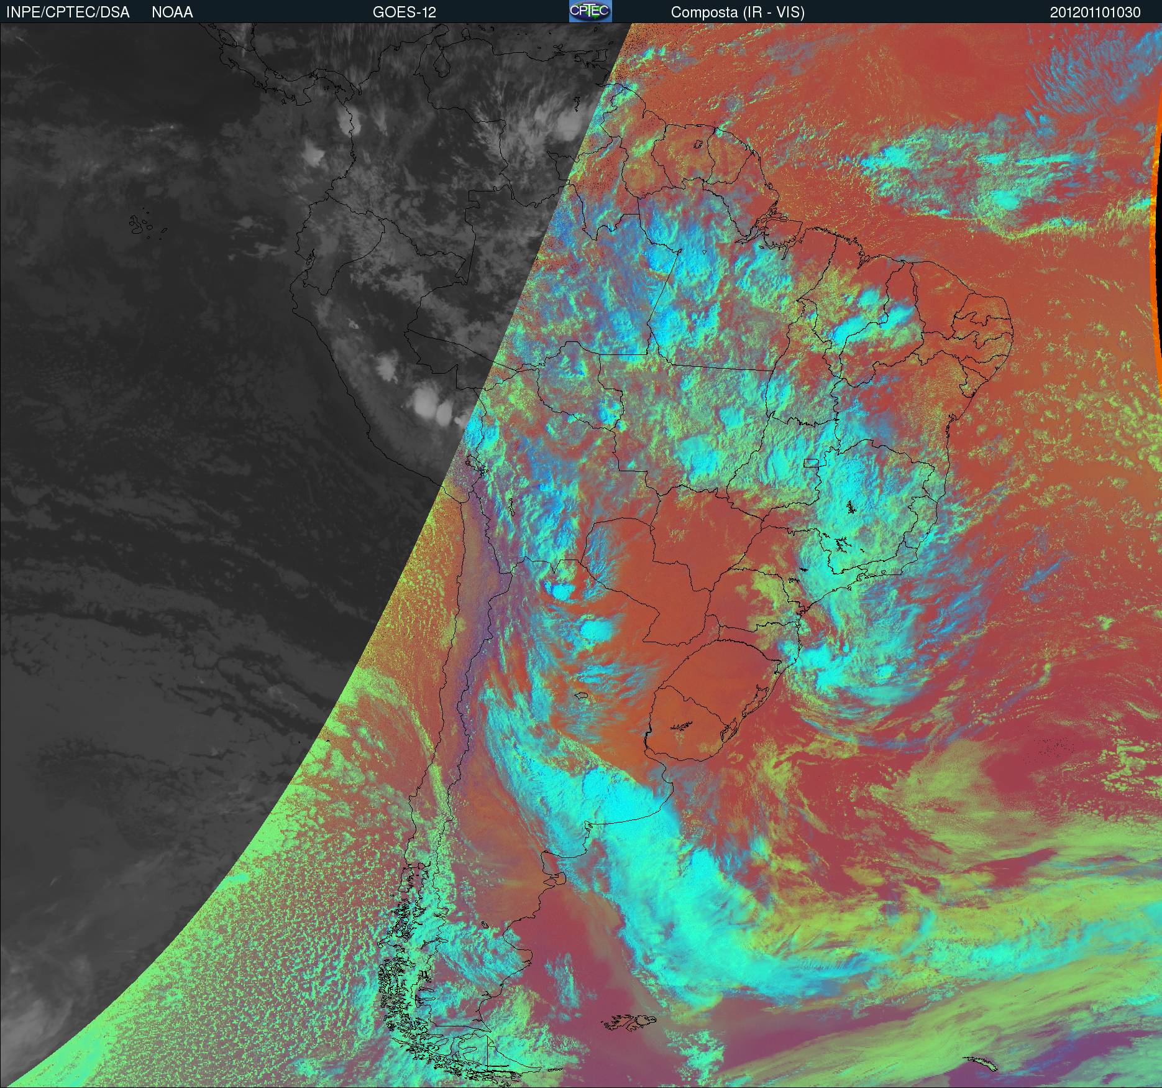Select the Composta (IR - VIS) label

point(738,12)
